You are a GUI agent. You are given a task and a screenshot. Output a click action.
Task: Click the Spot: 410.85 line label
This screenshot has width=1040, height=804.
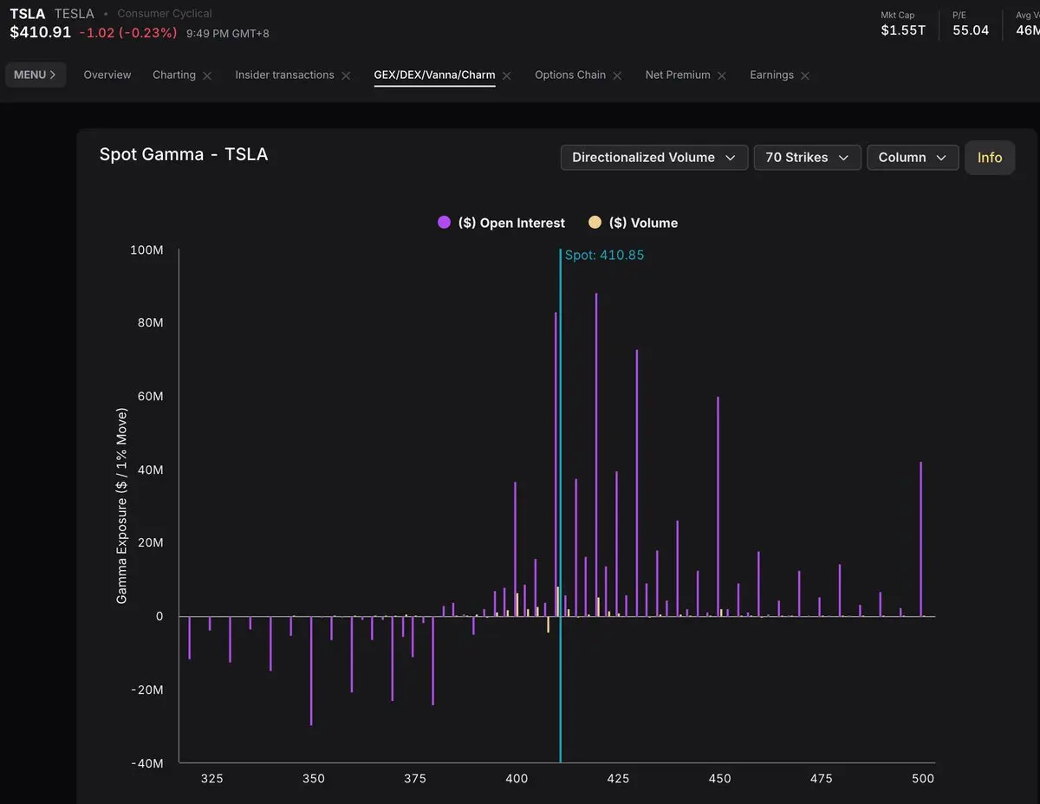tap(604, 255)
